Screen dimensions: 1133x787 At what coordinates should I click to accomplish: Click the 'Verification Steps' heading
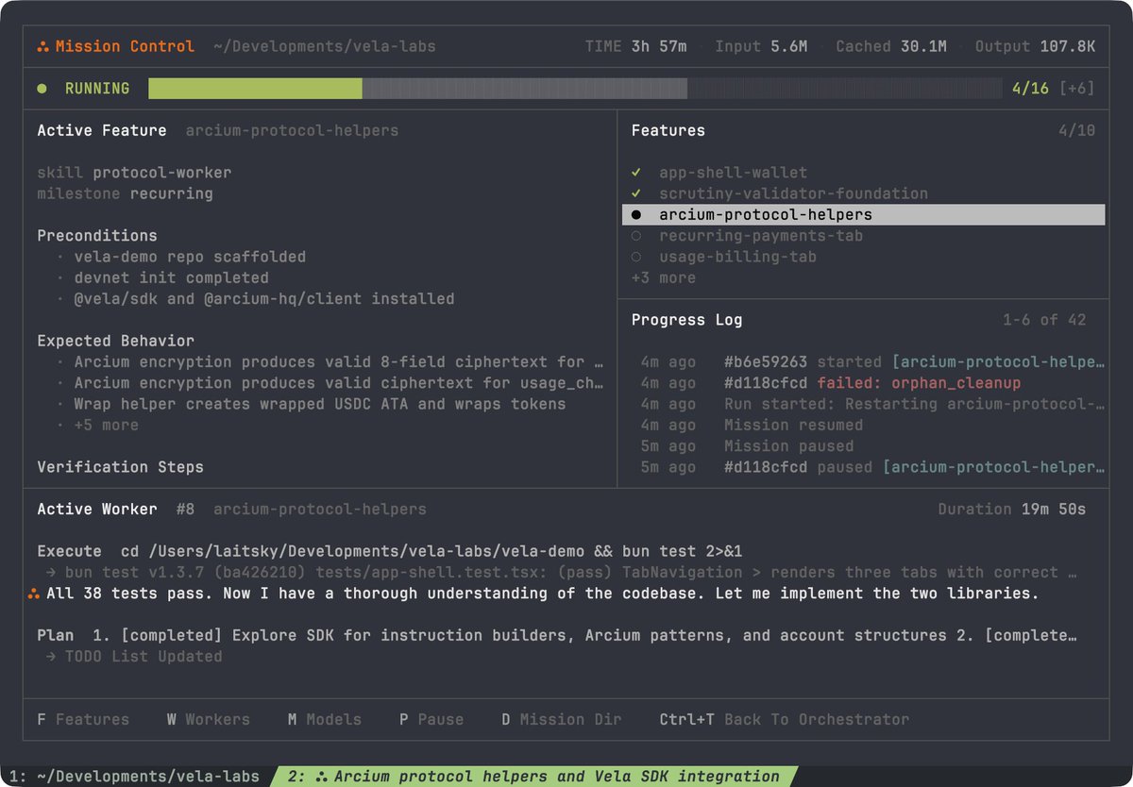coord(120,467)
